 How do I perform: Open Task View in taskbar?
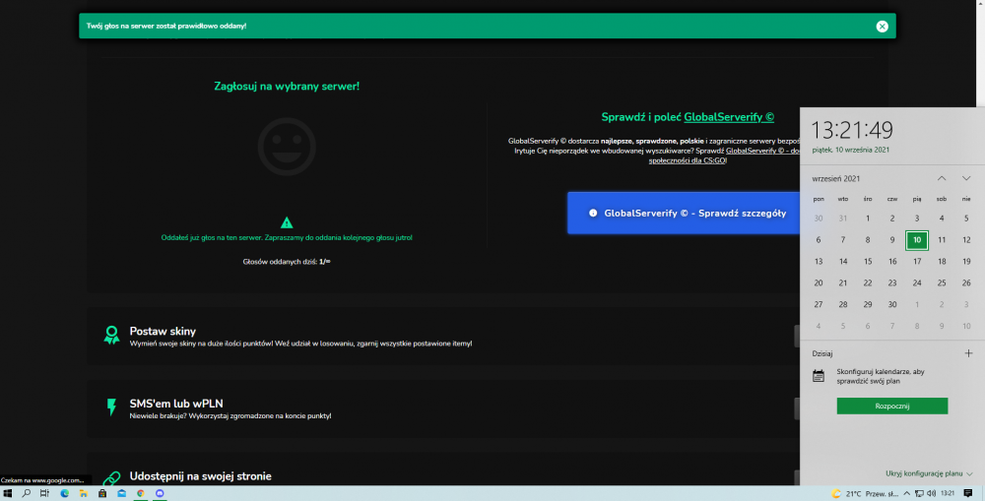coord(44,493)
